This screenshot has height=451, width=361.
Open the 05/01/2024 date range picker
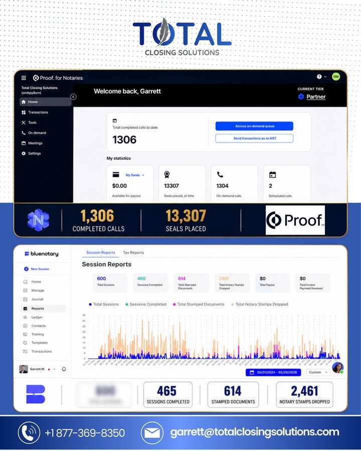coord(273,372)
